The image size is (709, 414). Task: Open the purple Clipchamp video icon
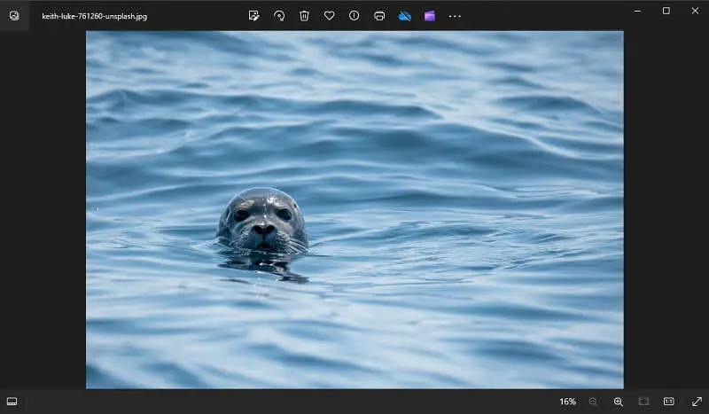430,16
